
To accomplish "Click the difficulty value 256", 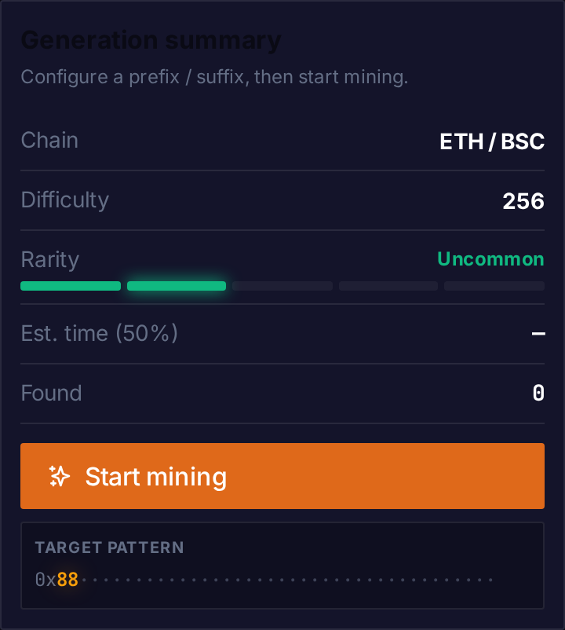I will coord(523,201).
